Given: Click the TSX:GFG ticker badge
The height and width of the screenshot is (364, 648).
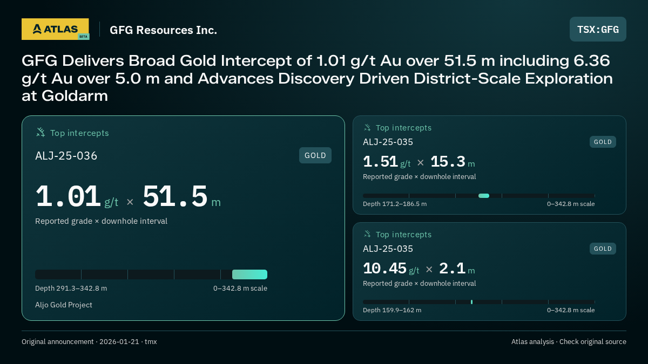Looking at the screenshot, I should [x=598, y=29].
